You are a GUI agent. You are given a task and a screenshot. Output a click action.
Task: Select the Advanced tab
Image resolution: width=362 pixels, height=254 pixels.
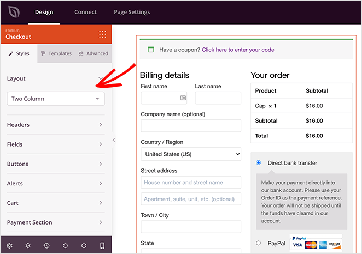[94, 53]
